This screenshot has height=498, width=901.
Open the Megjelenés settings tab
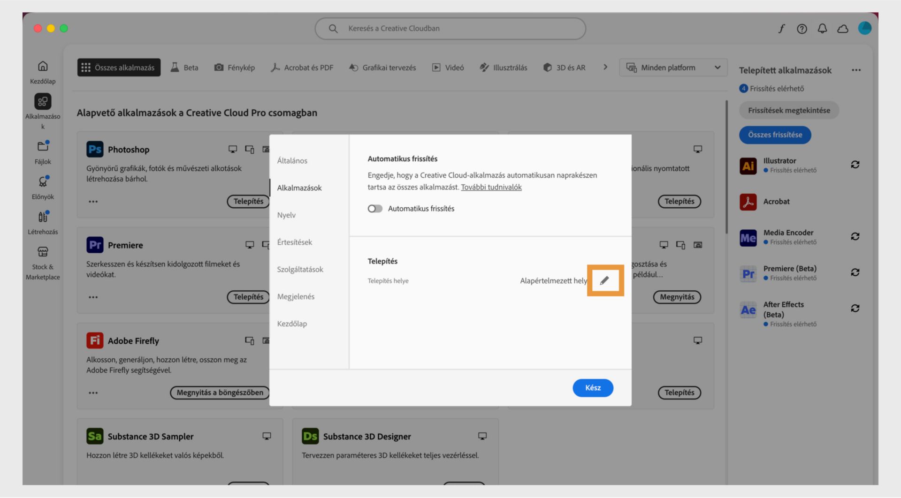296,296
